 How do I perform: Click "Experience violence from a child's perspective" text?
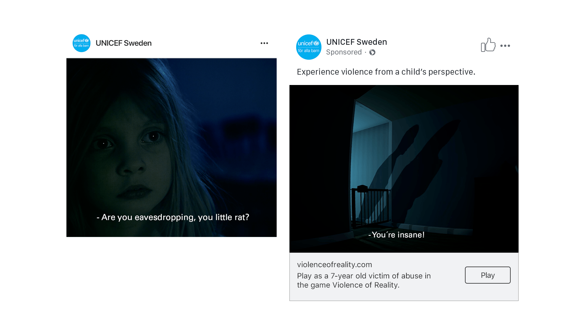[x=386, y=72]
